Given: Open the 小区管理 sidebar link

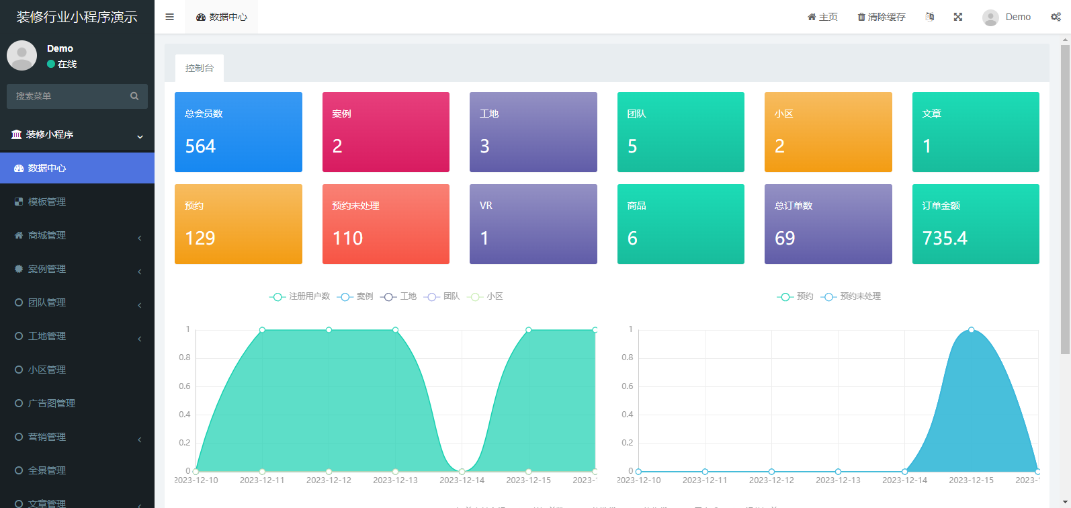Looking at the screenshot, I should pos(47,370).
